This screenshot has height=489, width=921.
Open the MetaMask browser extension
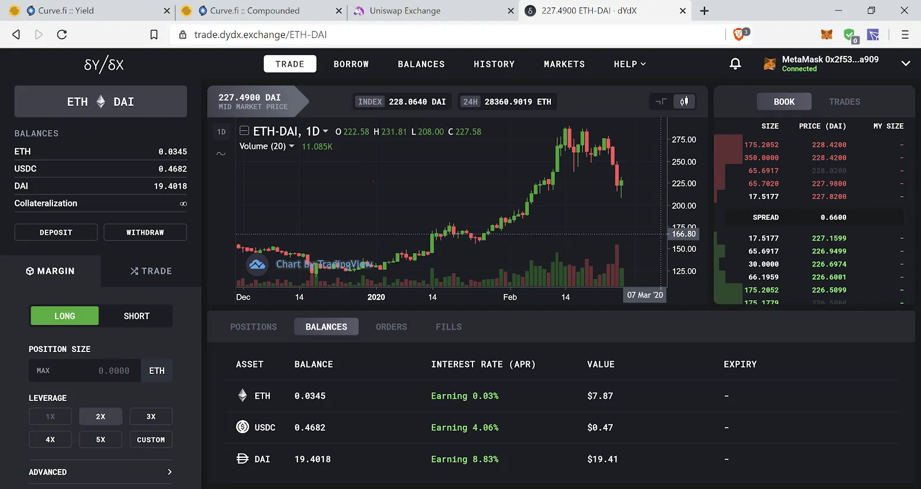(x=827, y=35)
